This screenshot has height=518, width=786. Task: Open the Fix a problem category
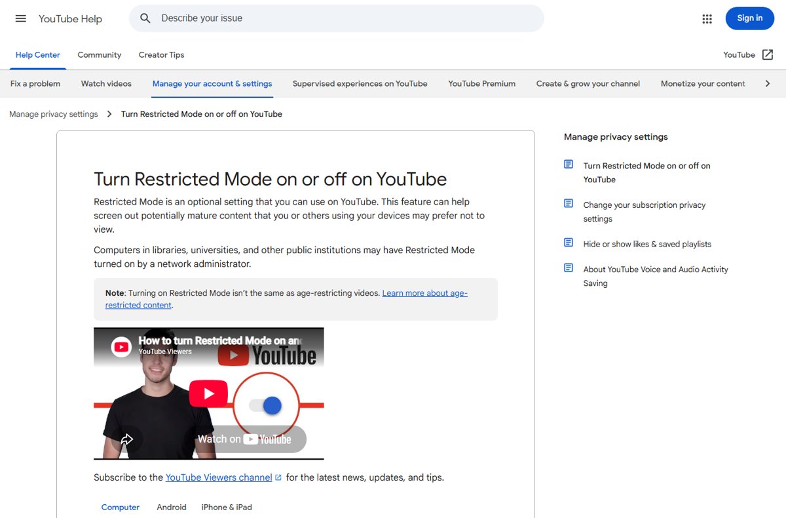pos(35,84)
